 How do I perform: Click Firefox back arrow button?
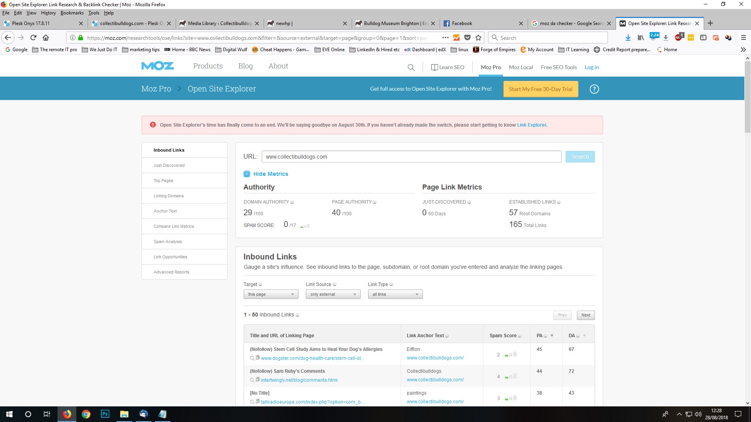point(8,38)
